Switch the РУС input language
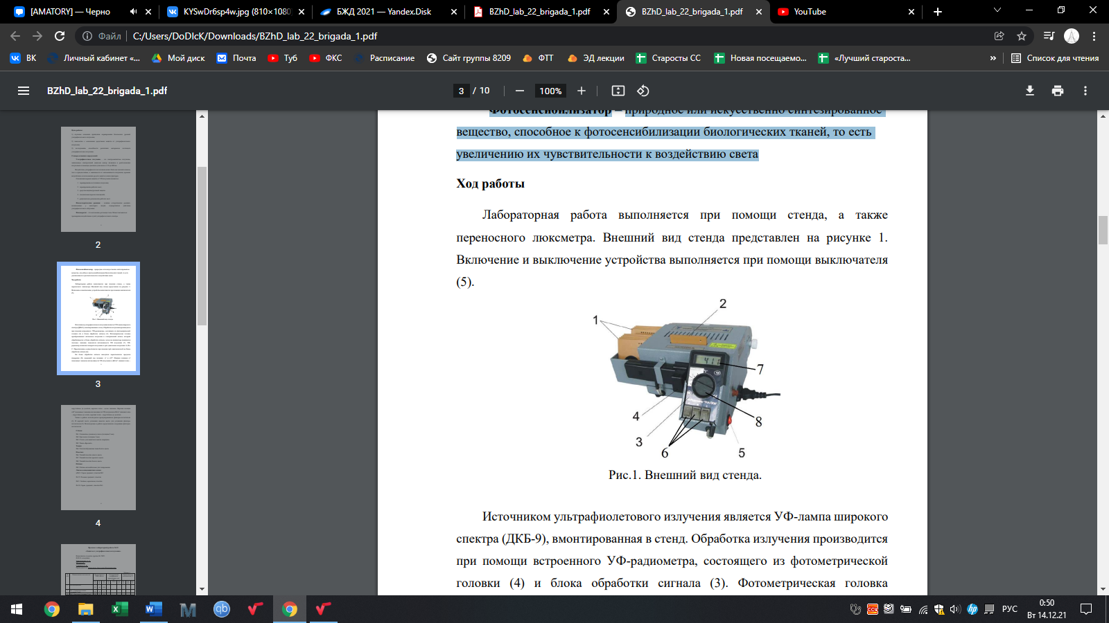The width and height of the screenshot is (1109, 623). (1010, 609)
